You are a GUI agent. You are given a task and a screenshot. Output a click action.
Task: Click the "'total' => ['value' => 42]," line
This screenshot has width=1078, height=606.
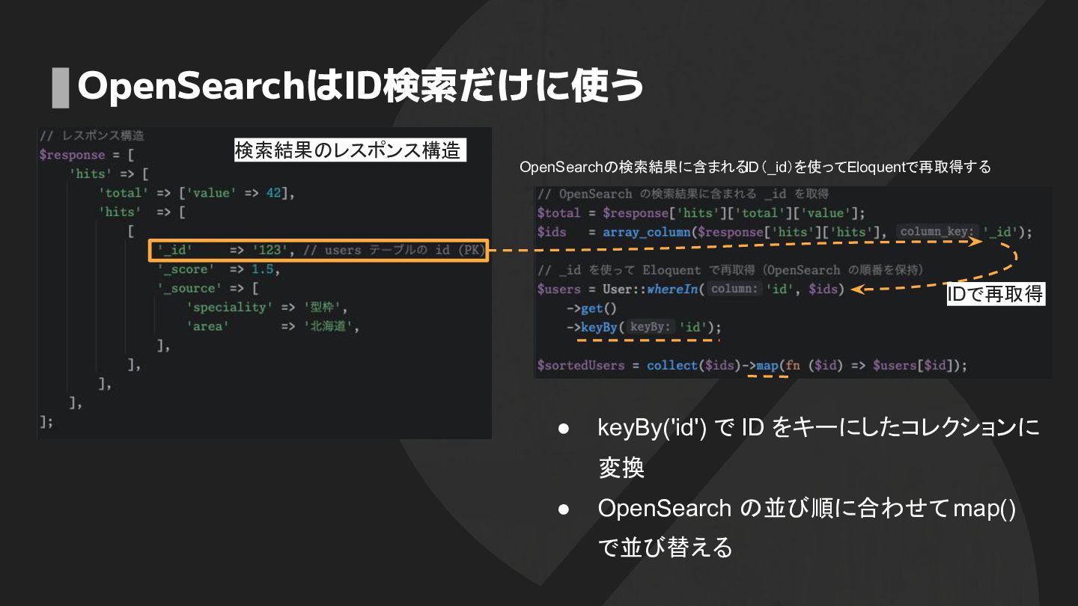[x=197, y=193]
